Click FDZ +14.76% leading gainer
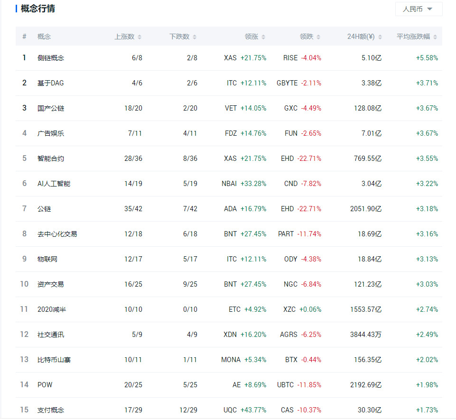The height and width of the screenshot is (420, 456). (246, 133)
